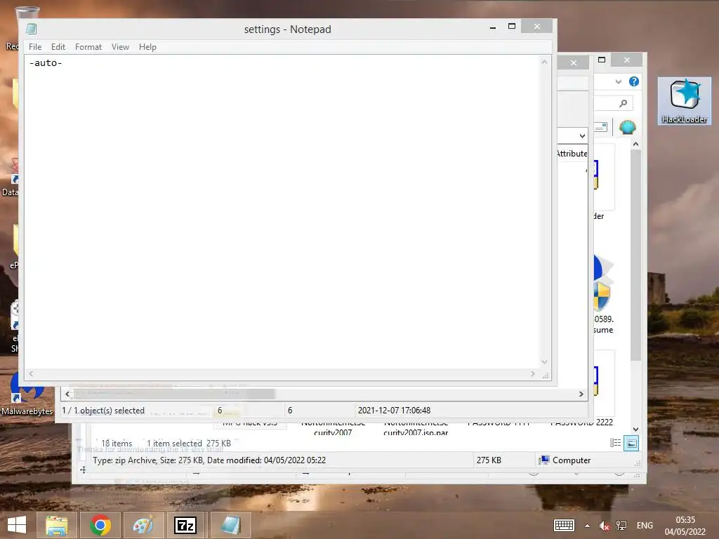Open File Explorer from the taskbar
The image size is (719, 539).
(56, 525)
